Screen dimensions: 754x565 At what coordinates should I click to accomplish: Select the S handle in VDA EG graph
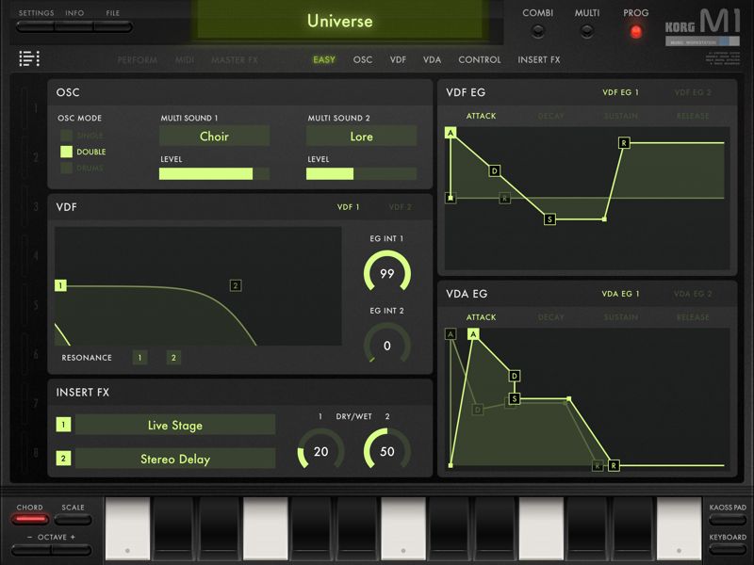[514, 398]
